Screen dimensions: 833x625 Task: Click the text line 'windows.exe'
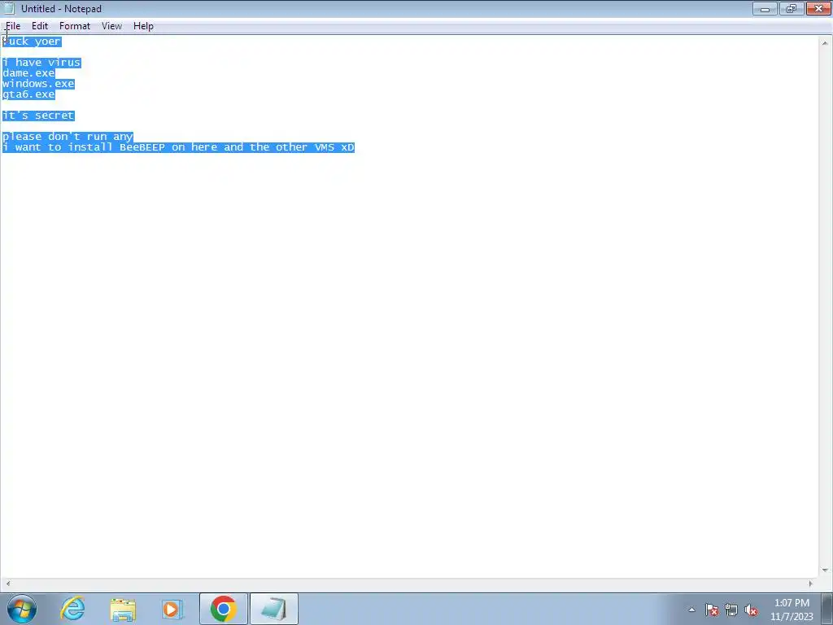(38, 84)
